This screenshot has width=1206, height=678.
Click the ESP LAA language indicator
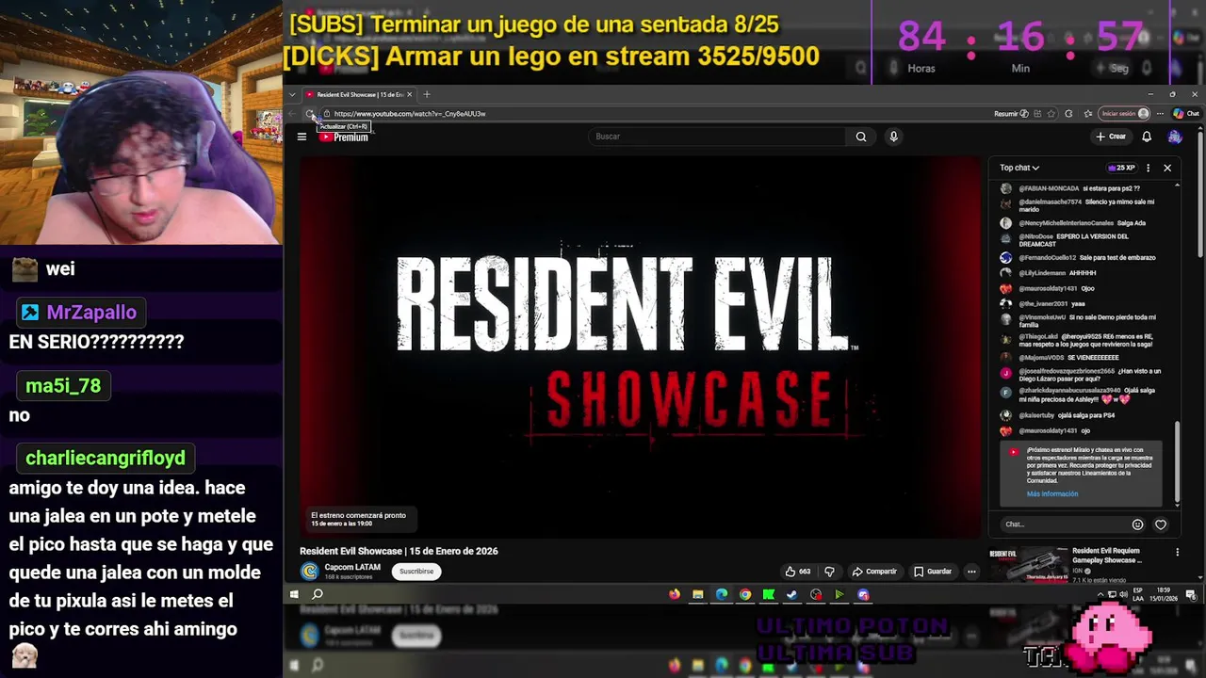click(x=1137, y=594)
